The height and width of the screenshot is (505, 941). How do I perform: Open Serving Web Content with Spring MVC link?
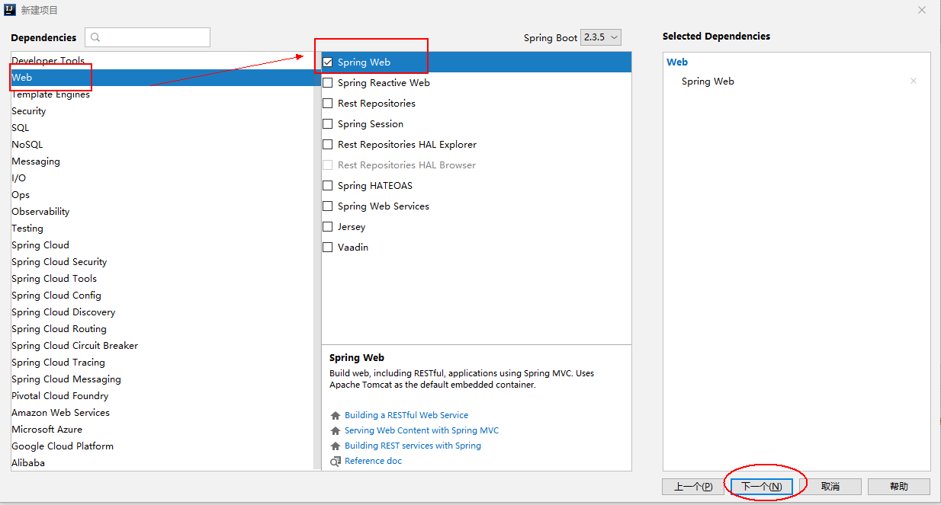pyautogui.click(x=422, y=431)
